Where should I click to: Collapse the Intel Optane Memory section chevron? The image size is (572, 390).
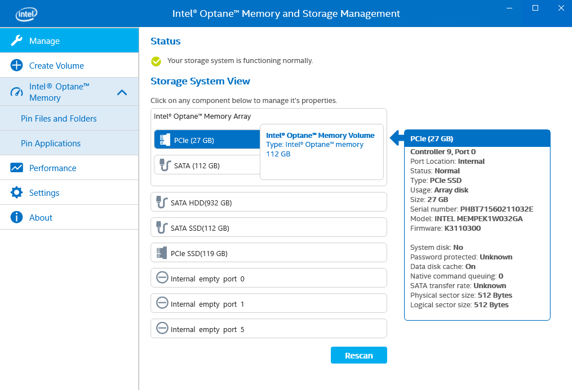122,92
